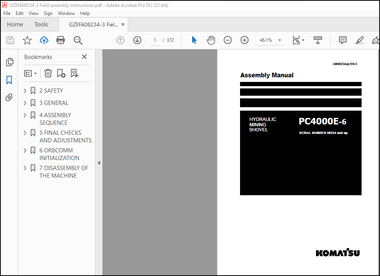This screenshot has height=276, width=380.
Task: Open Find text magnifier icon
Action: [78, 40]
